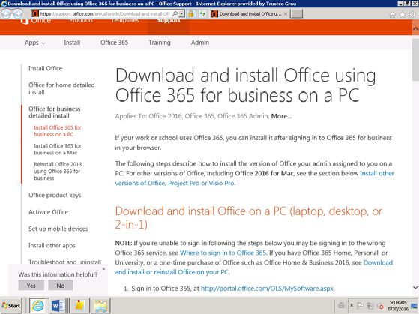
Task: Open Install Office in the sidebar
Action: click(x=46, y=68)
